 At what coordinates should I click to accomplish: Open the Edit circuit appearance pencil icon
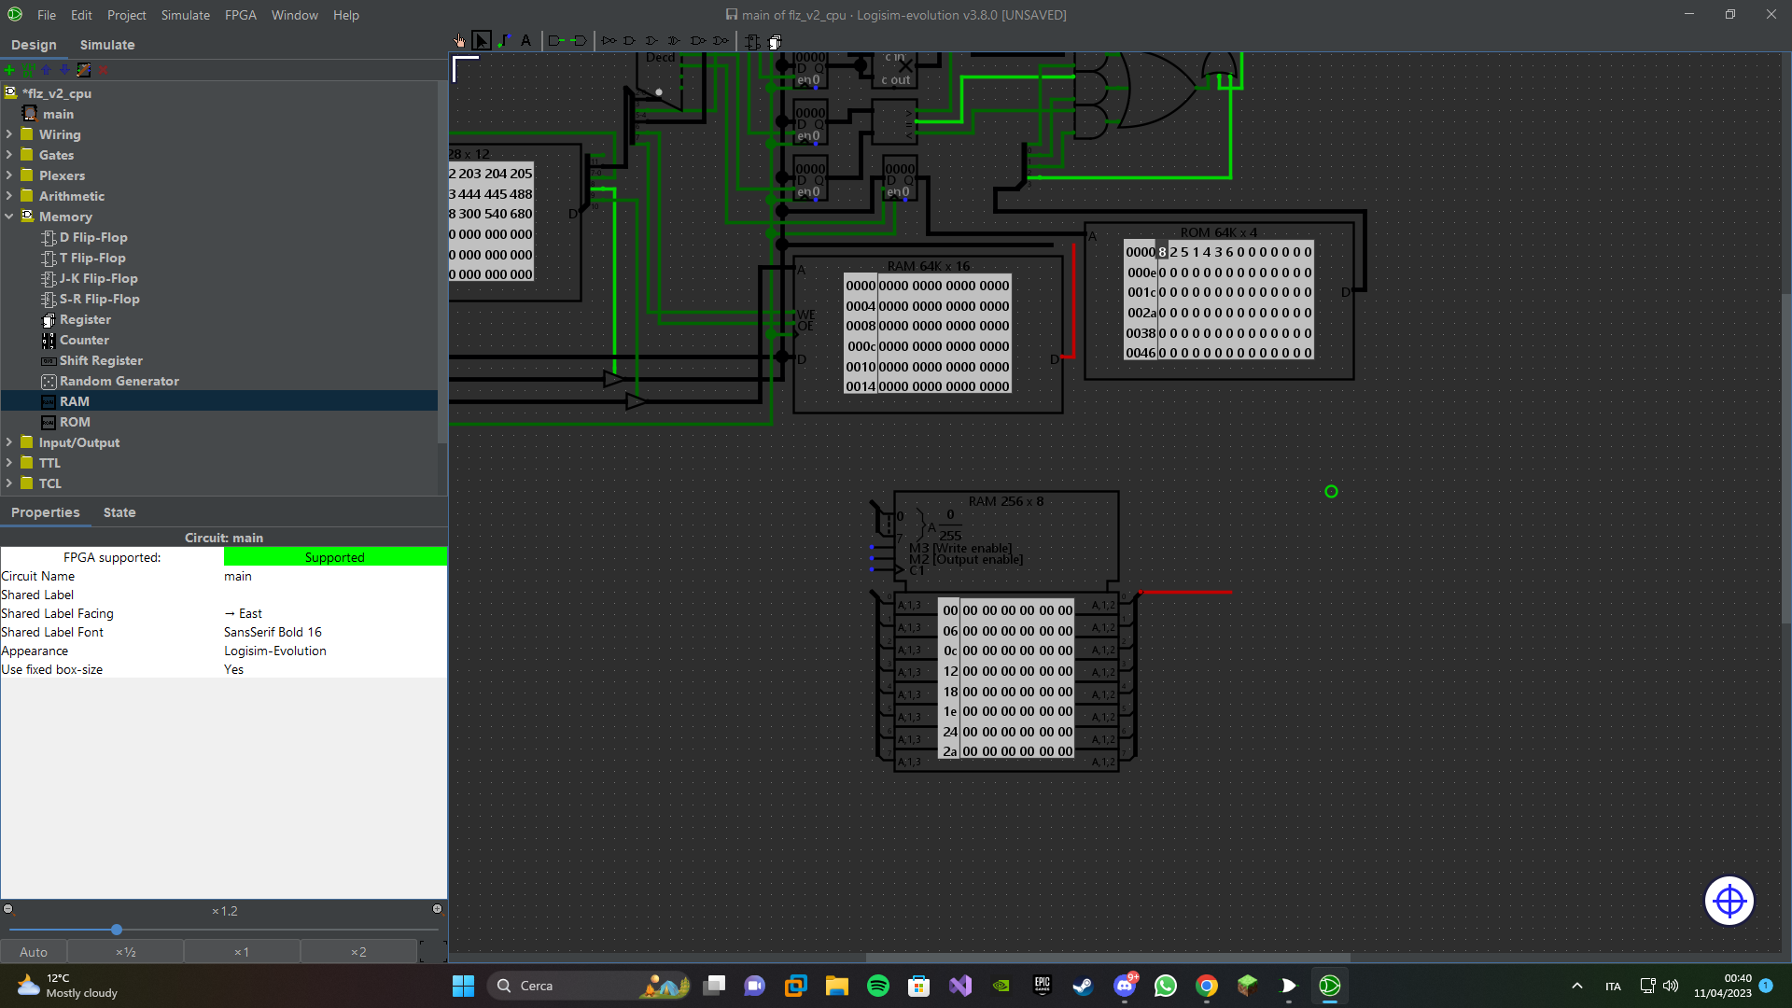[x=83, y=70]
